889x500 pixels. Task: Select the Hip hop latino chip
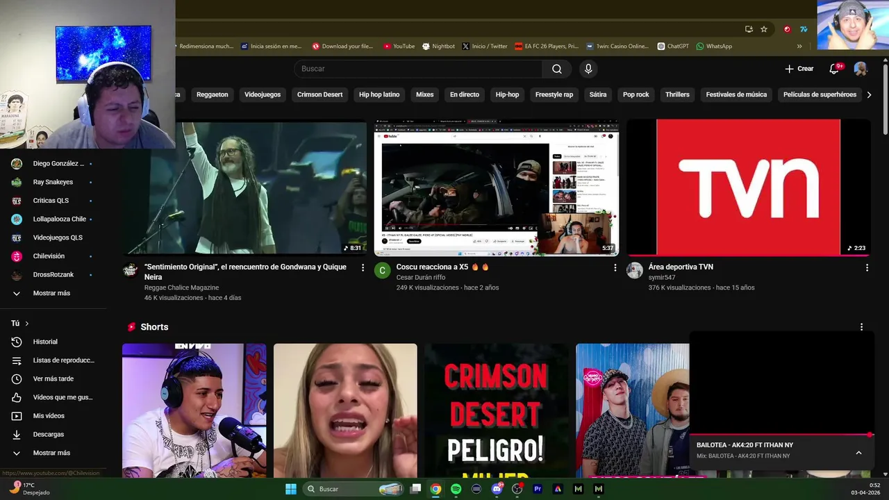pyautogui.click(x=379, y=94)
